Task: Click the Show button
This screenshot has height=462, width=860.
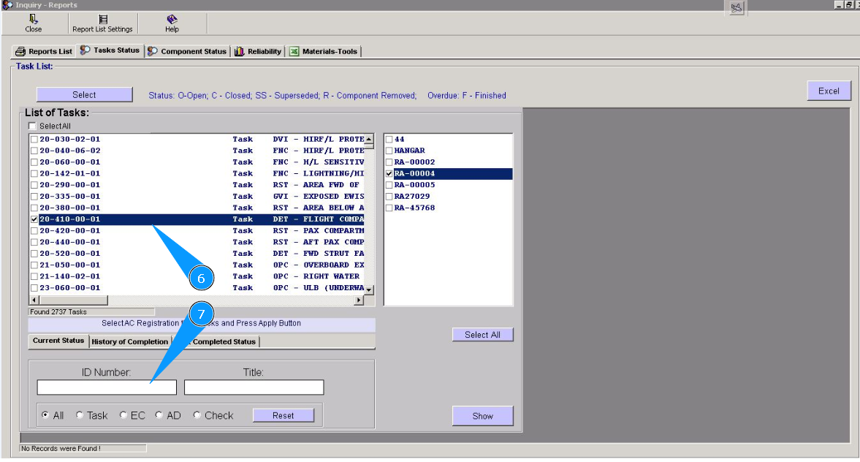Action: coord(482,416)
